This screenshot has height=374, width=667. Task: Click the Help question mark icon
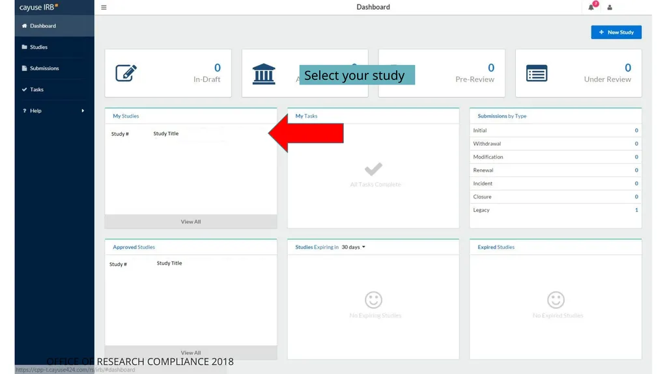tap(24, 111)
